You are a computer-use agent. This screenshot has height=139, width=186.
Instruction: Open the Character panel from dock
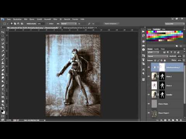143,69
